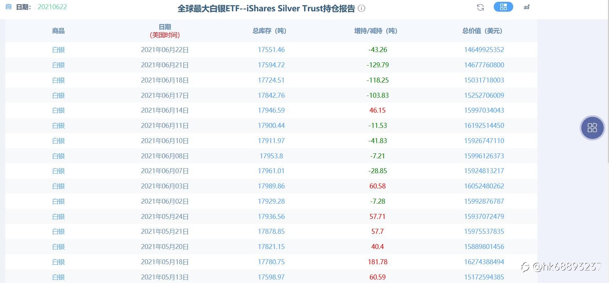609x283 pixels.
Task: Select the change value 57.7
Action: pos(378,231)
